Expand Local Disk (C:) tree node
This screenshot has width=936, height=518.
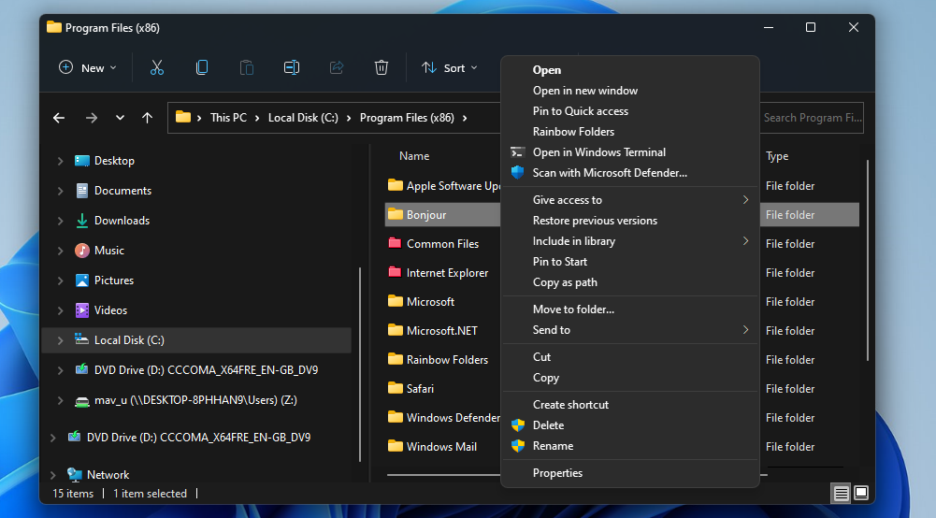pyautogui.click(x=60, y=340)
